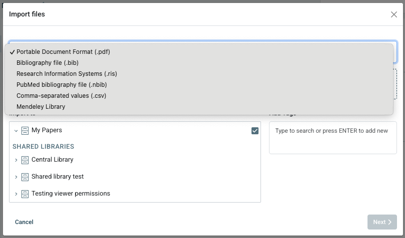Choose Comma-separated values (.csv) format

[x=61, y=96]
